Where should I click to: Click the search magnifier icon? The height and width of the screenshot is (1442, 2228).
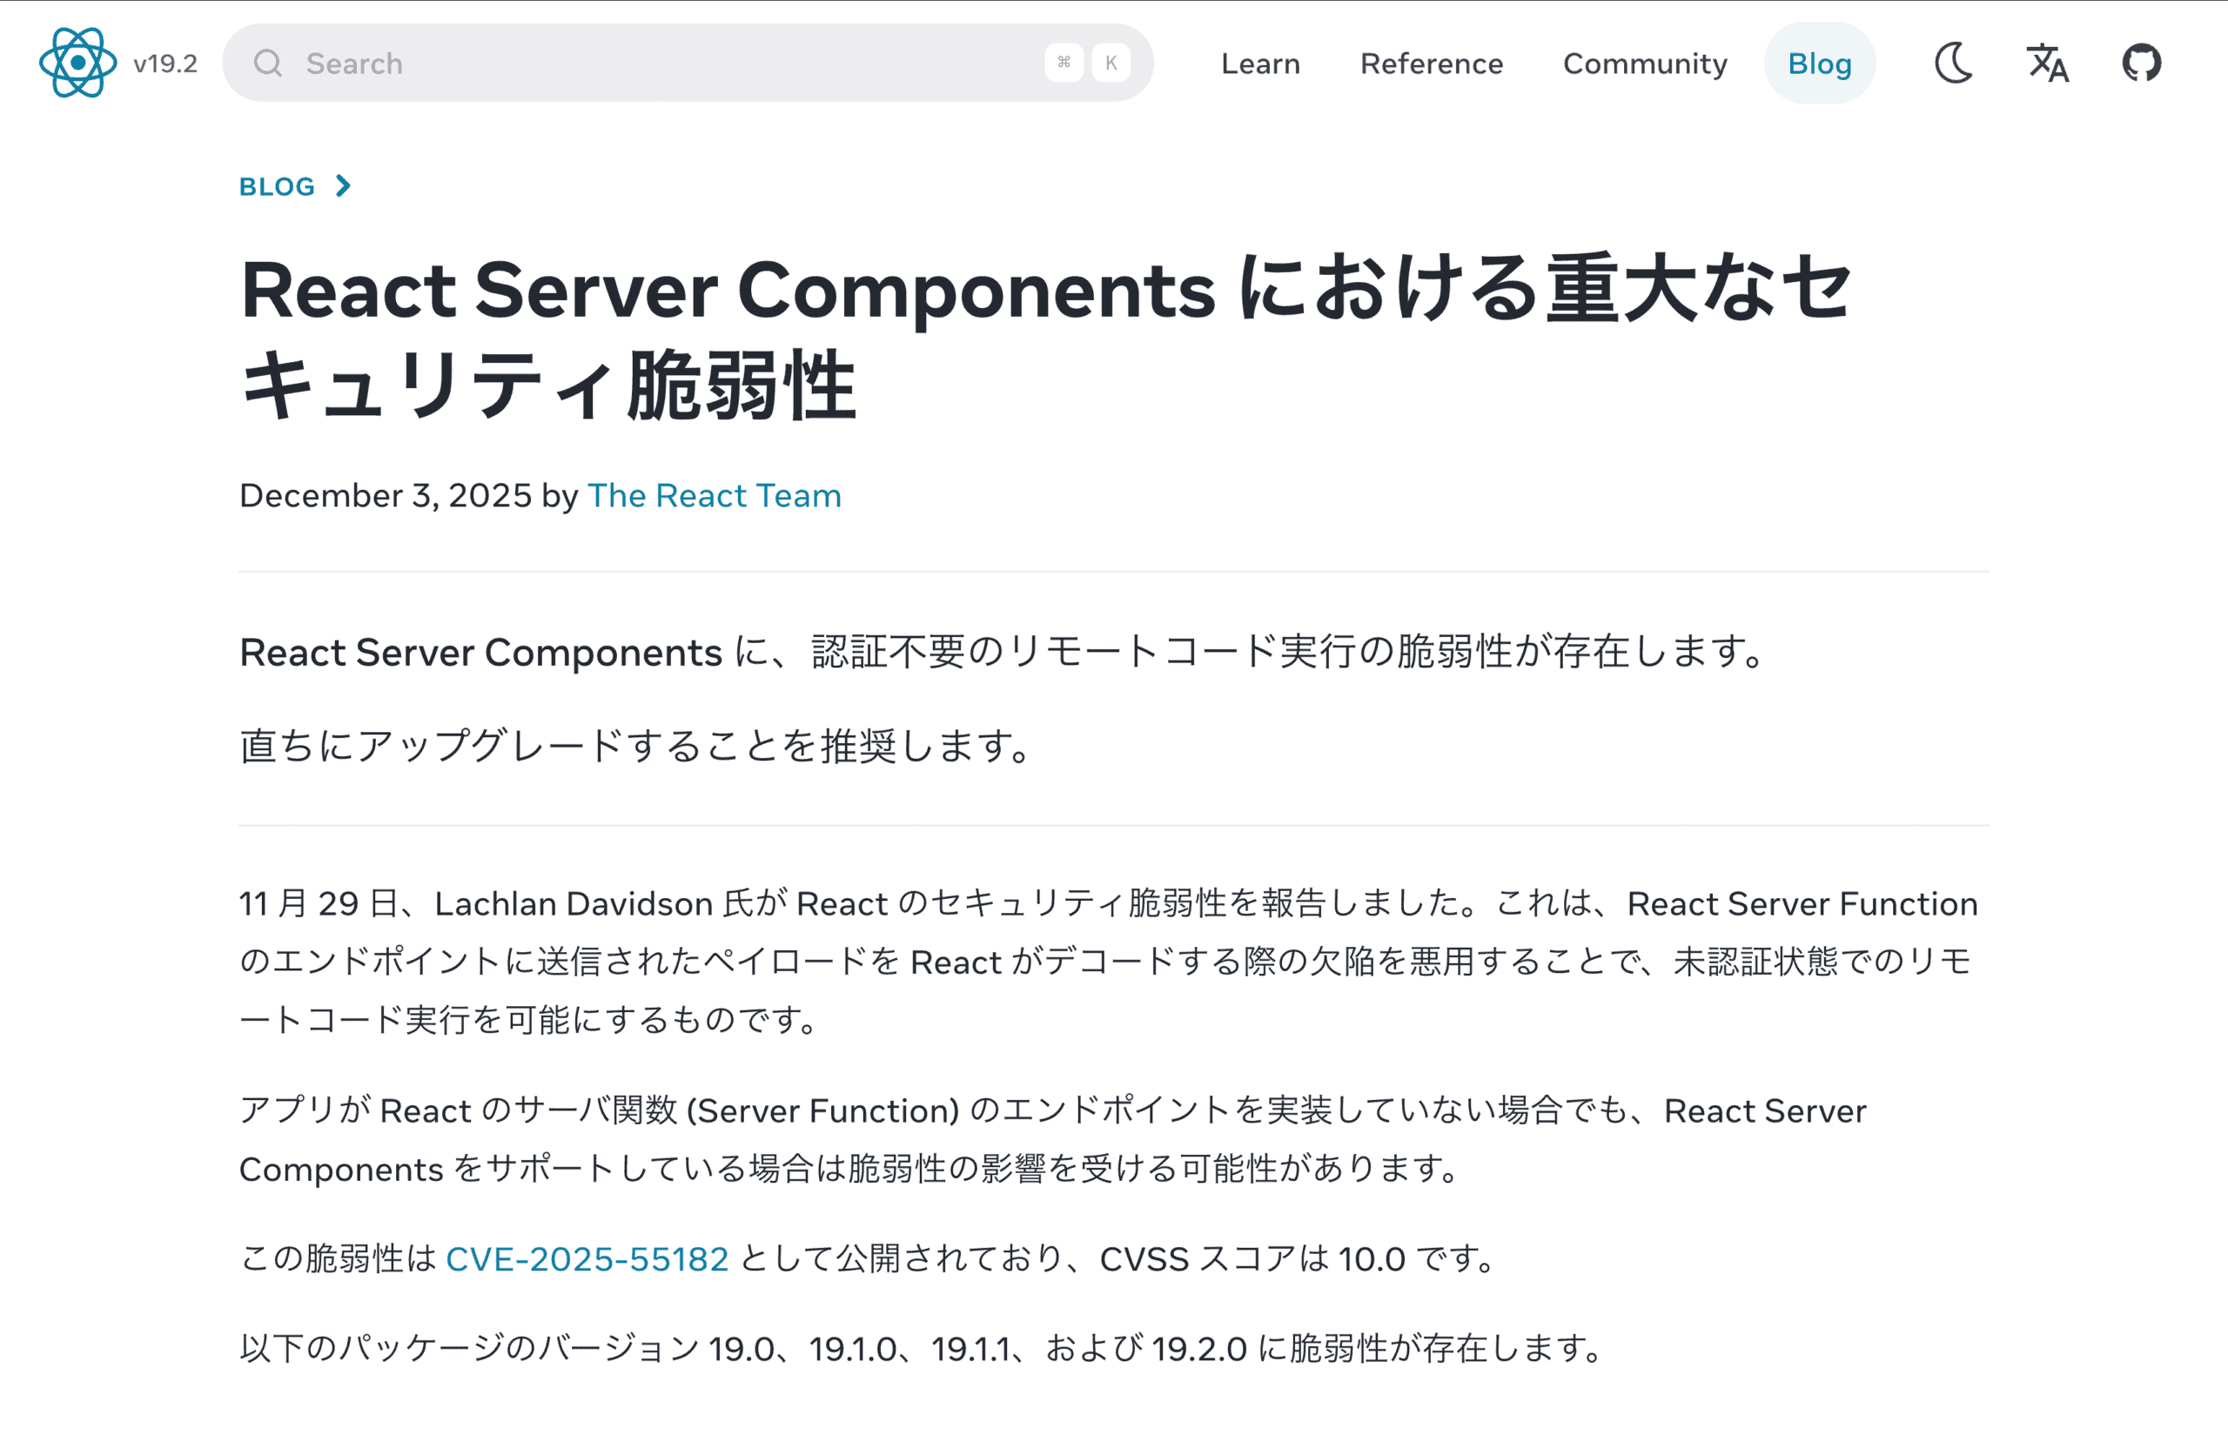point(268,63)
